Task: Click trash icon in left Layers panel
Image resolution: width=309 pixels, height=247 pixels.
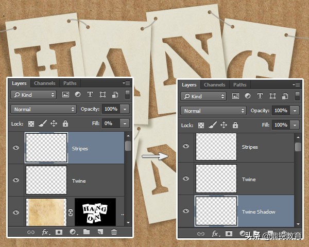Action: [114, 232]
